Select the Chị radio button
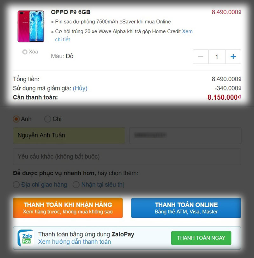Image resolution: width=254 pixels, height=258 pixels. (48, 119)
